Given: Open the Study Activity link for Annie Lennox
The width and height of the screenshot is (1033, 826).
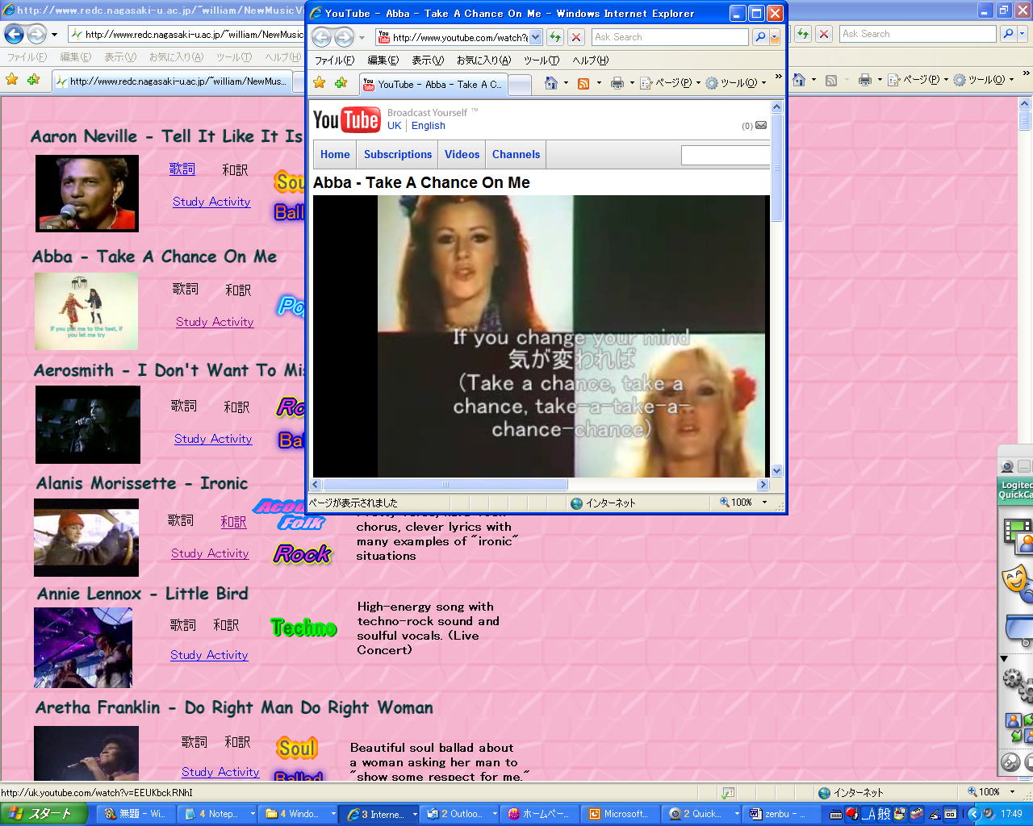Looking at the screenshot, I should [x=209, y=655].
